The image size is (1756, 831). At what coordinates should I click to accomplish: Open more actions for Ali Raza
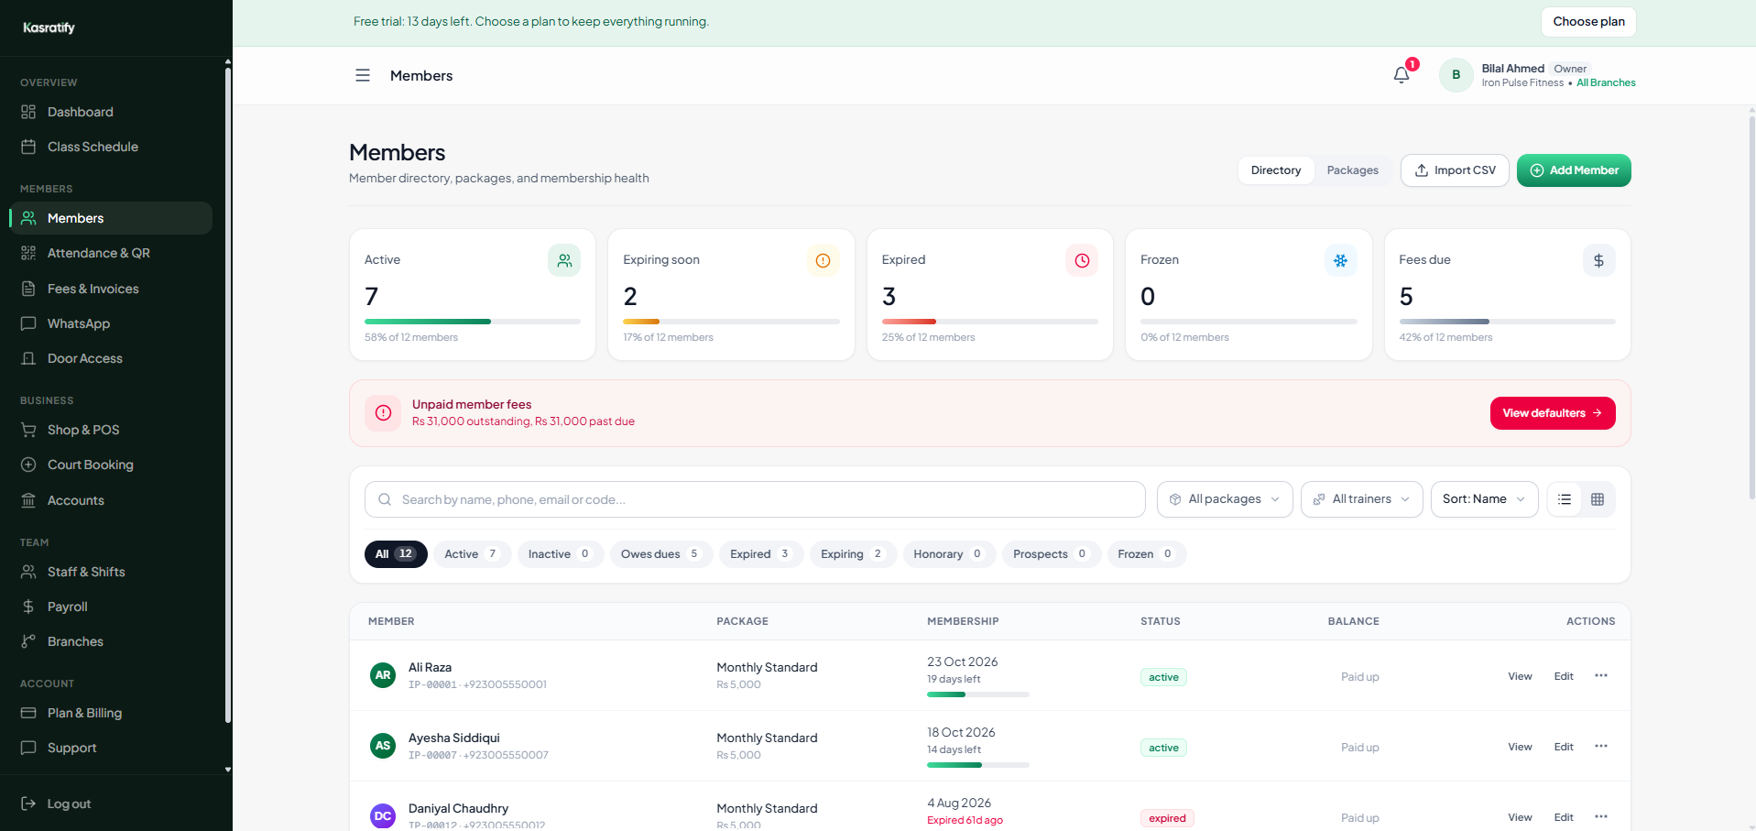click(x=1601, y=675)
